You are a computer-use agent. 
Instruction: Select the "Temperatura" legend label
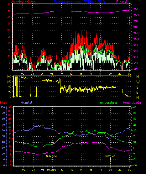click(x=107, y=103)
